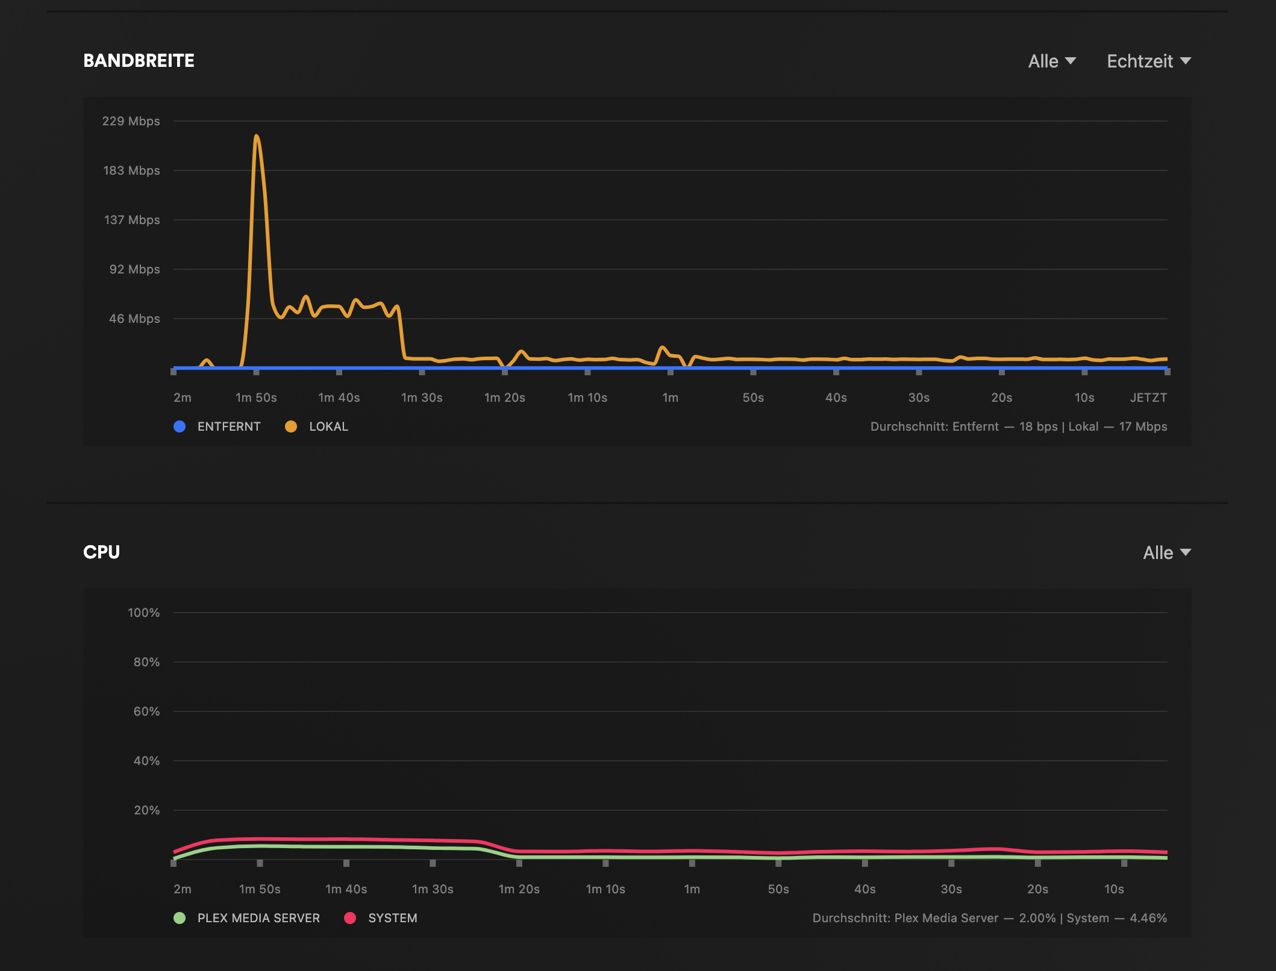Toggle the blue Entfernt legend dot
The height and width of the screenshot is (971, 1276).
pyautogui.click(x=180, y=426)
